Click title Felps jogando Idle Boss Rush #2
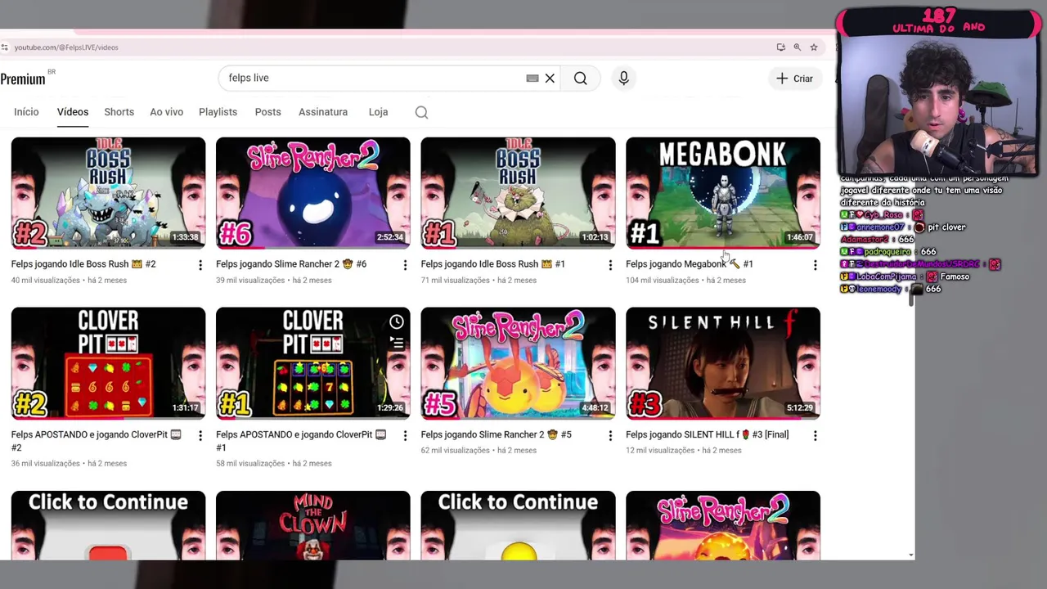Viewport: 1047px width, 589px height. tap(83, 264)
